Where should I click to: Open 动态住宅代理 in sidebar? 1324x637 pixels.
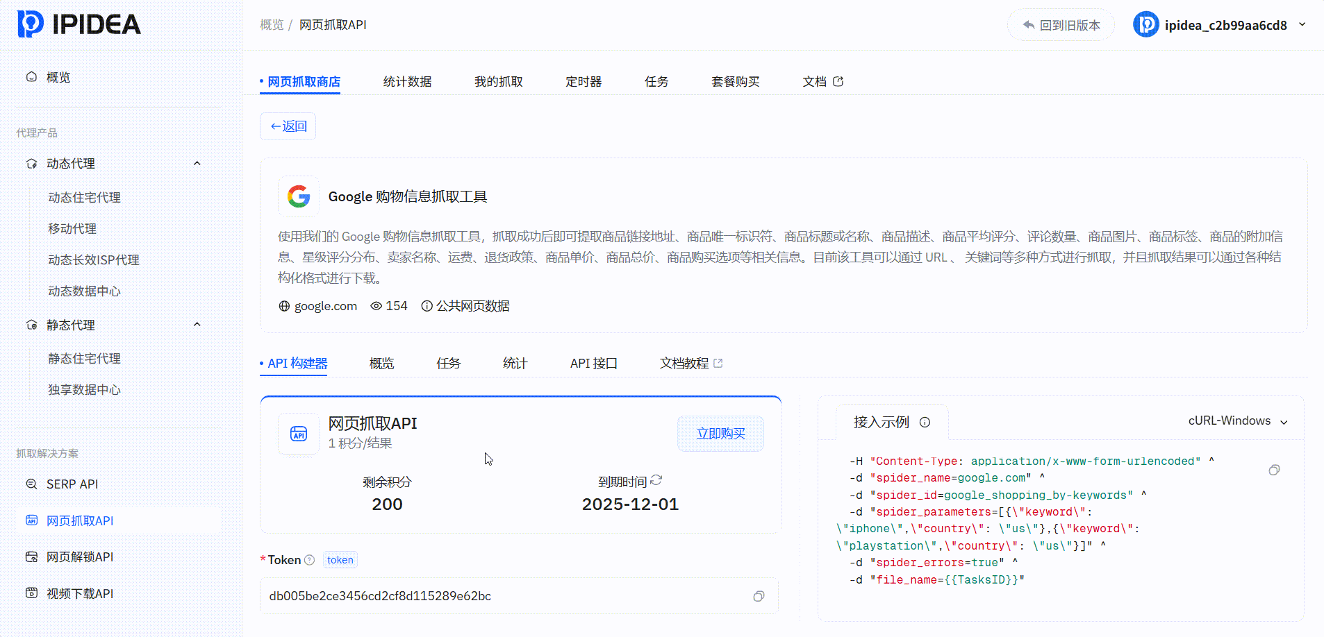click(84, 198)
